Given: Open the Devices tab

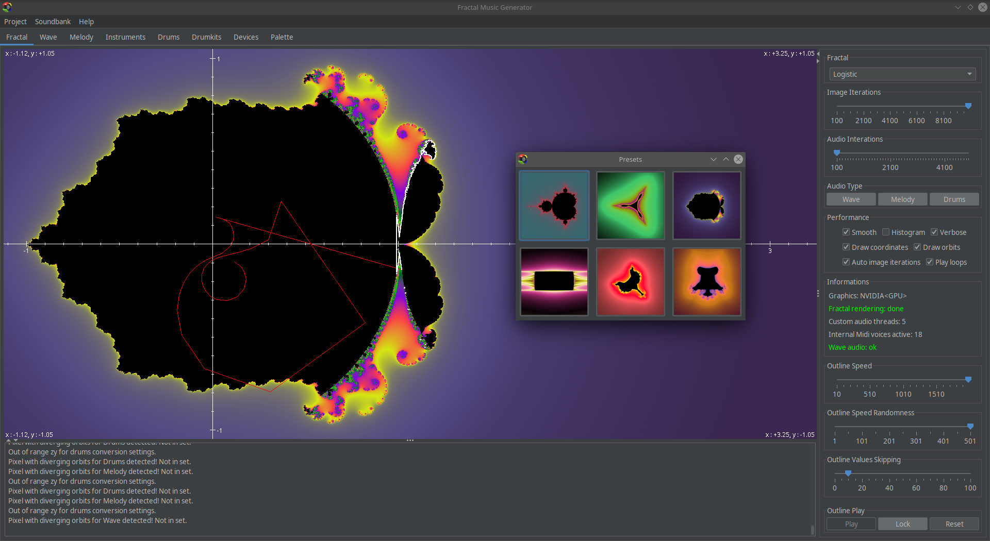Looking at the screenshot, I should tap(246, 37).
